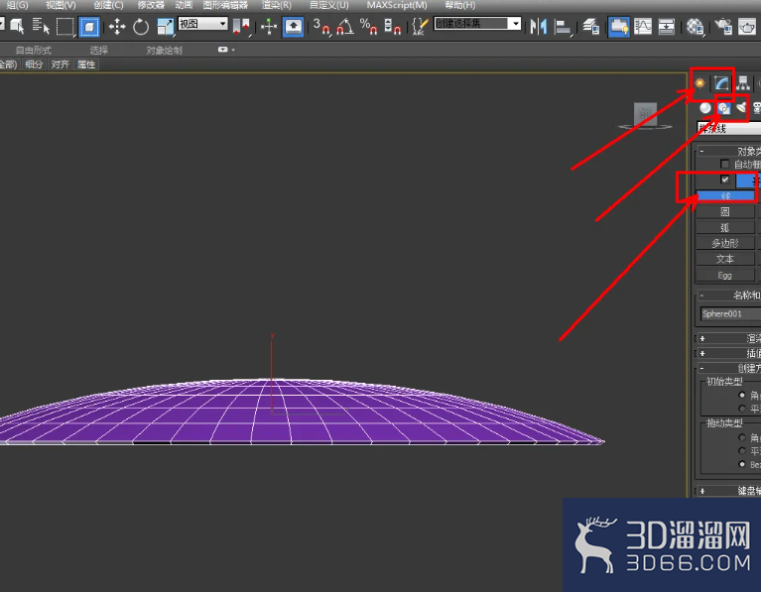The height and width of the screenshot is (592, 761).
Task: Click the Use Pivot Point Center icon
Action: coord(241,26)
